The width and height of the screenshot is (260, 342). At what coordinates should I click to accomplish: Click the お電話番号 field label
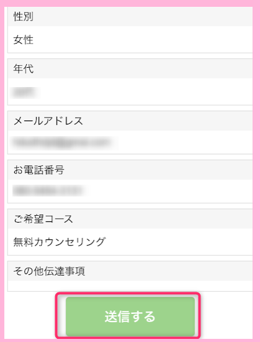click(38, 170)
